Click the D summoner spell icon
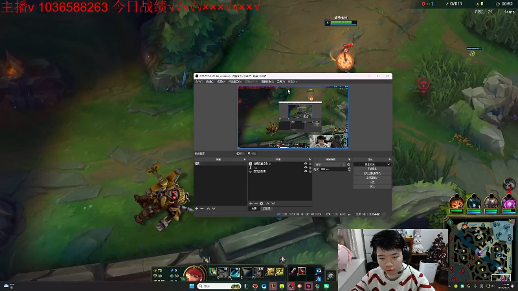Image resolution: width=518 pixels, height=291 pixels. (270, 271)
